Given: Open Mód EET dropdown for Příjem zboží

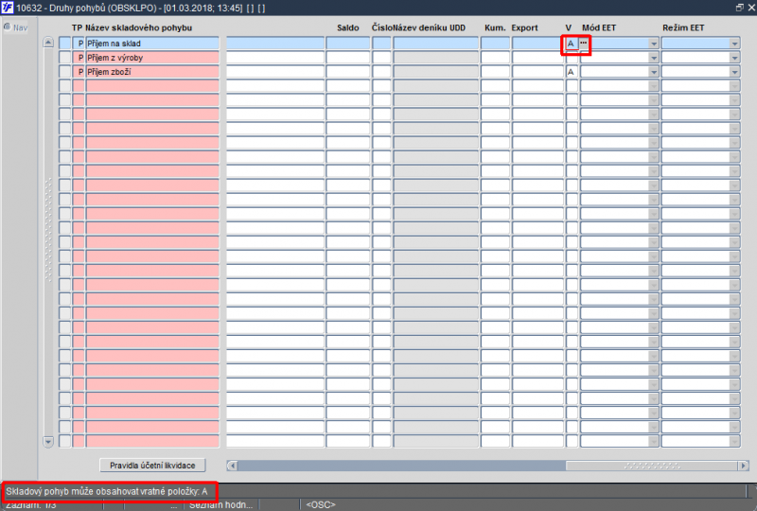Looking at the screenshot, I should (653, 72).
